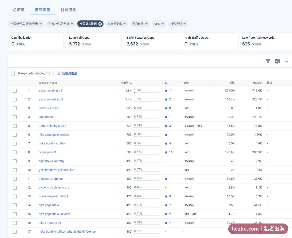The image size is (292, 238).
Task: Click the gel nimbus vs gel cumulus link
Action: coord(56,170)
